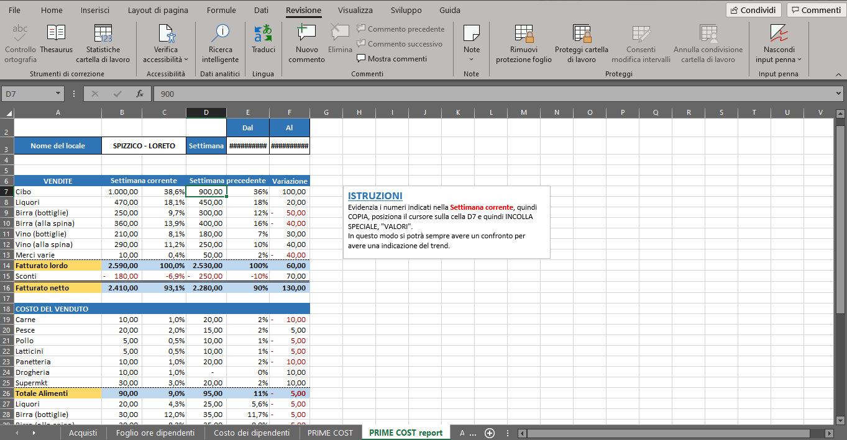847x440 pixels.
Task: Add a new sheet with plus button
Action: coord(490,433)
